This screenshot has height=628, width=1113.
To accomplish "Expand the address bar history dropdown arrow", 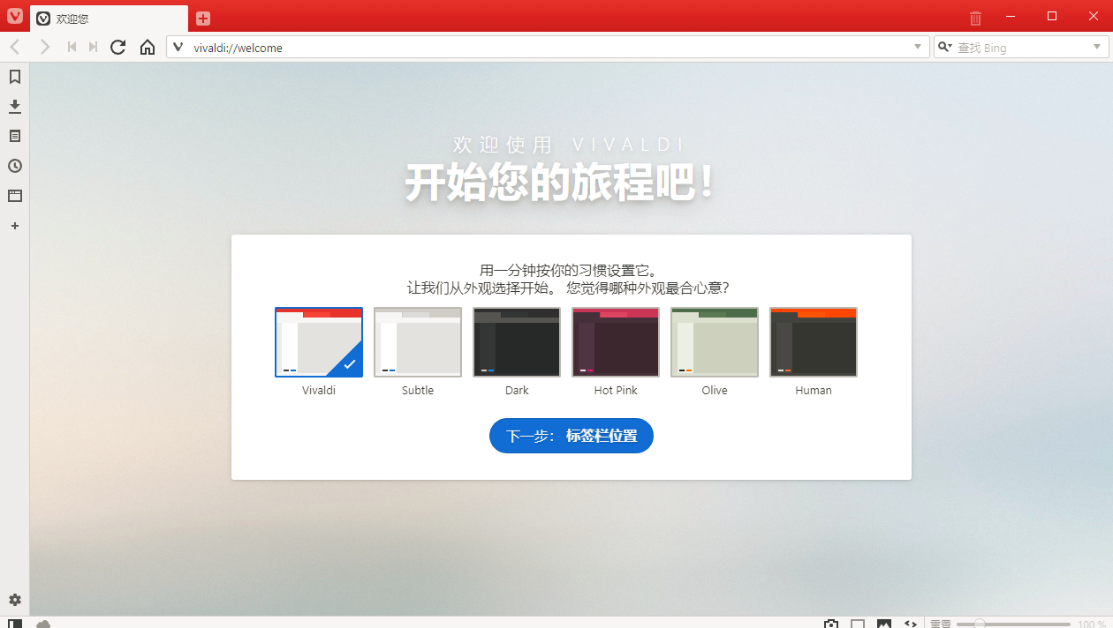I will [918, 48].
